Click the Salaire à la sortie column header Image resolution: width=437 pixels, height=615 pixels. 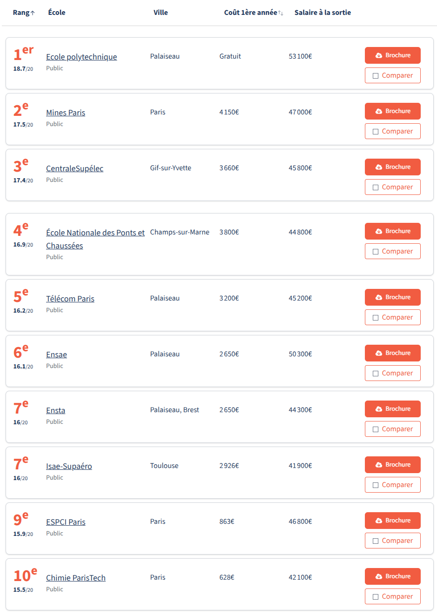pos(323,13)
